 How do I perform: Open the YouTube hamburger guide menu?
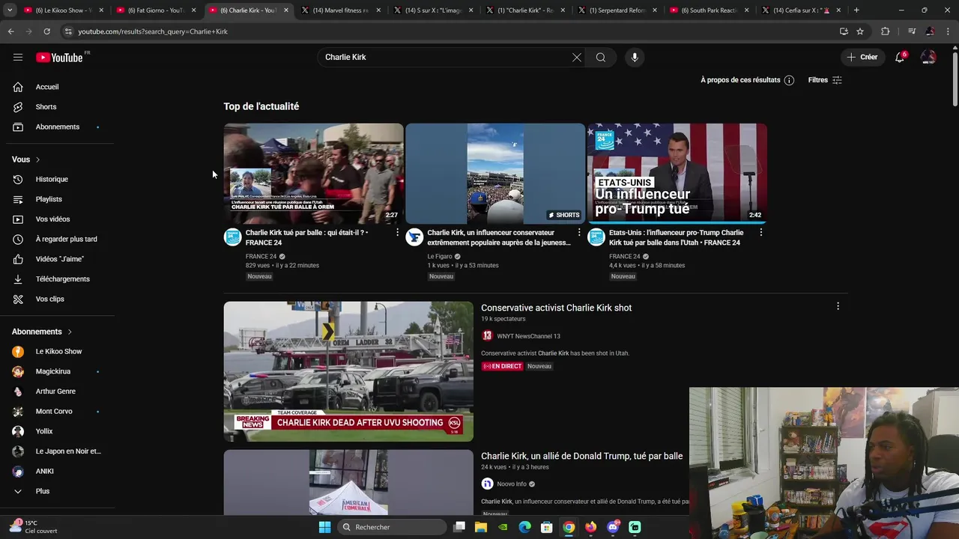click(x=18, y=57)
